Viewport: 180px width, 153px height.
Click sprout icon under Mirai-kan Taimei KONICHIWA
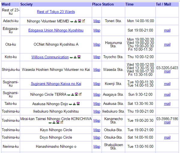click(50, 123)
